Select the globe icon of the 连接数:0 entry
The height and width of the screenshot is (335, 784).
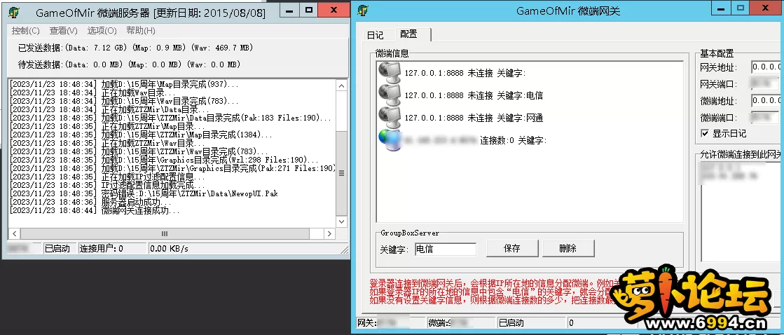click(389, 139)
